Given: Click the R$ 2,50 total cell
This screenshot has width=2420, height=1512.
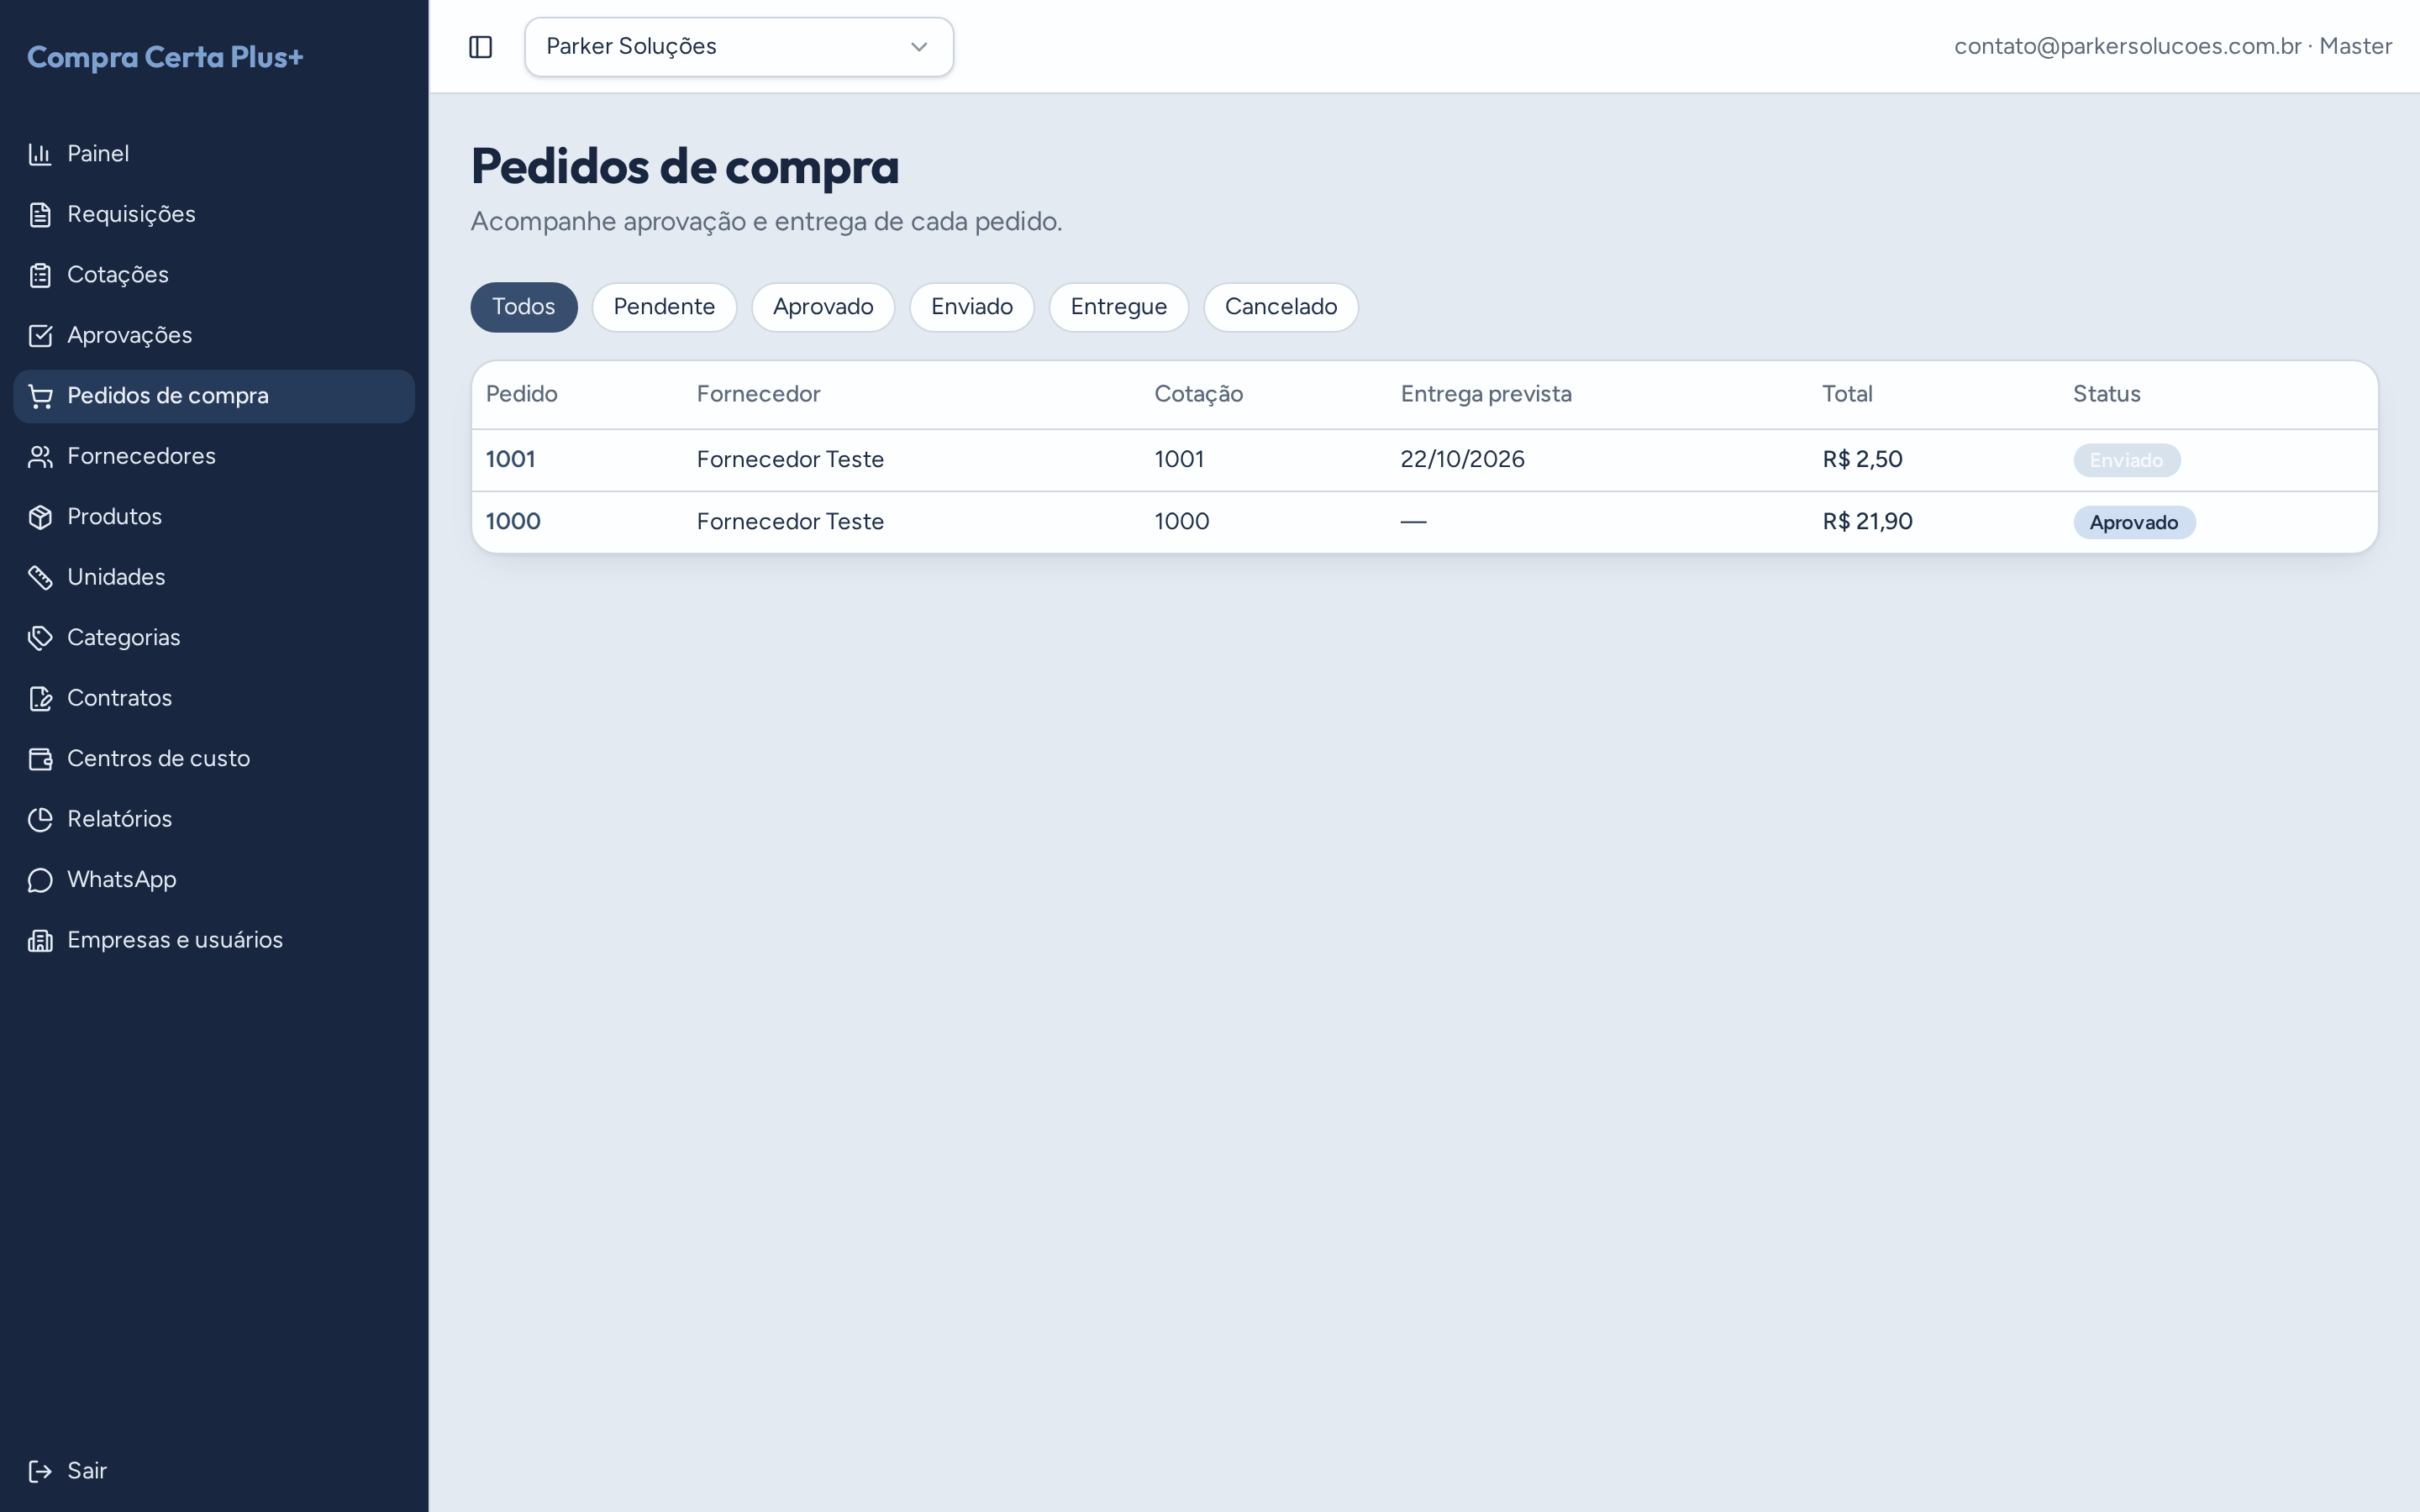Looking at the screenshot, I should [x=1862, y=460].
